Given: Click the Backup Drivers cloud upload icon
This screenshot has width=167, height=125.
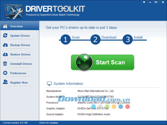Looking at the screenshot, I should click(x=5, y=45).
